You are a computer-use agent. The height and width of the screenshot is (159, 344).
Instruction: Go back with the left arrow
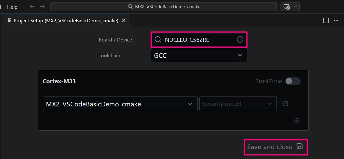(32, 6)
